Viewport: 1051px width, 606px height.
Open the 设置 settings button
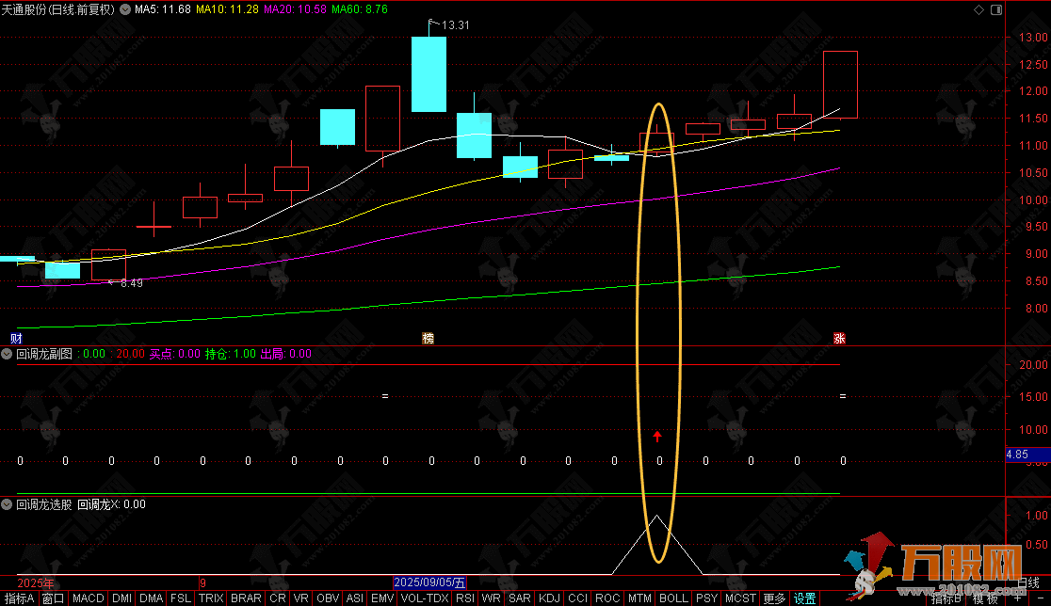point(805,598)
